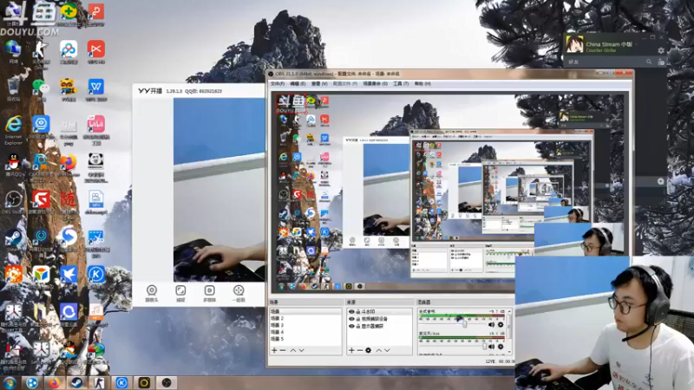Select 场景 2 in the scenes list
The image size is (694, 390).
click(x=305, y=318)
